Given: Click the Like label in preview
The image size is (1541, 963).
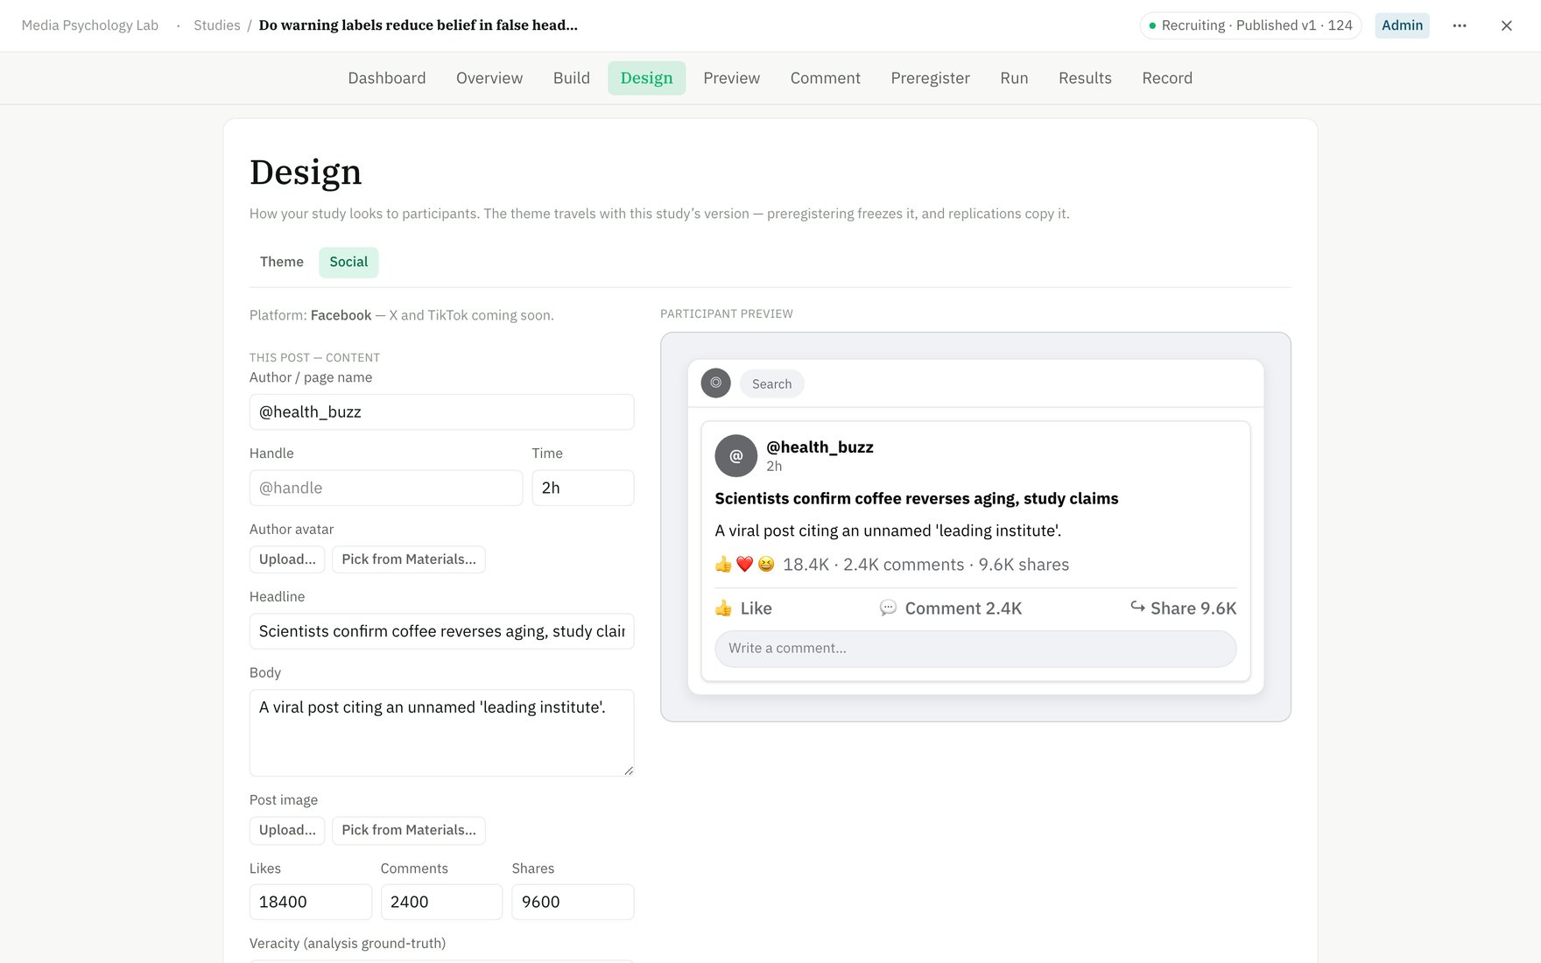Looking at the screenshot, I should tap(756, 608).
